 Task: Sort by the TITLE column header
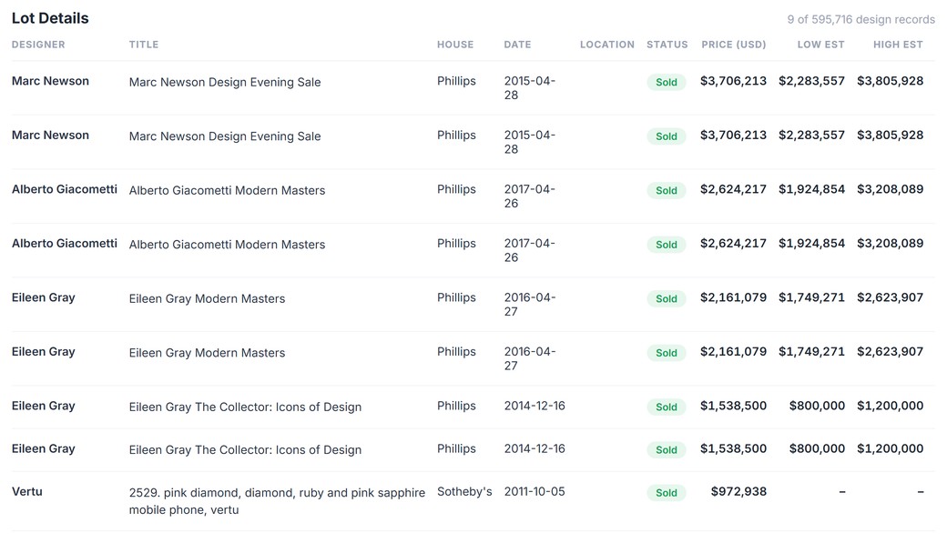[x=144, y=45]
